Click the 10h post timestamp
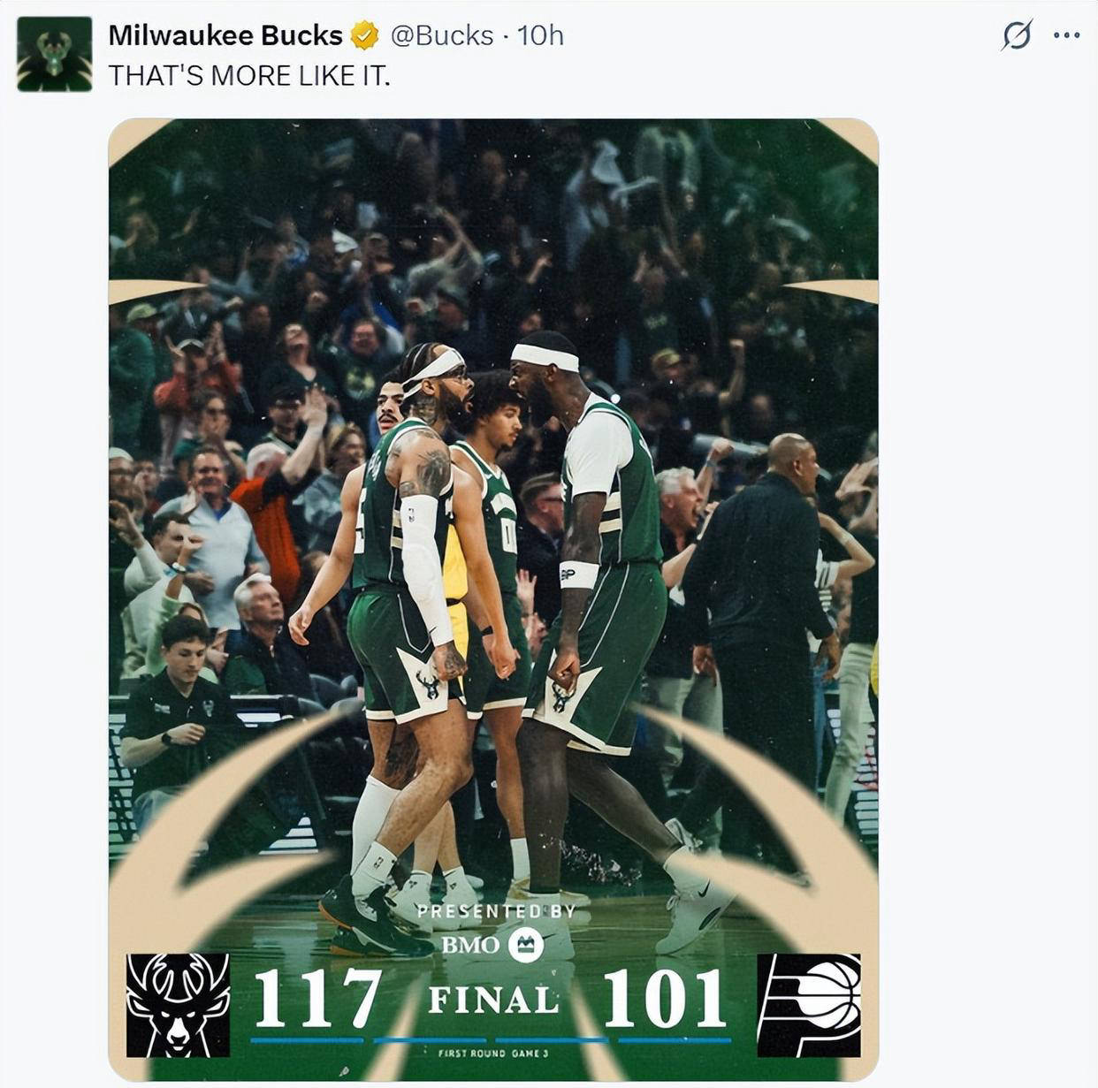The width and height of the screenshot is (1098, 1088). tap(540, 35)
